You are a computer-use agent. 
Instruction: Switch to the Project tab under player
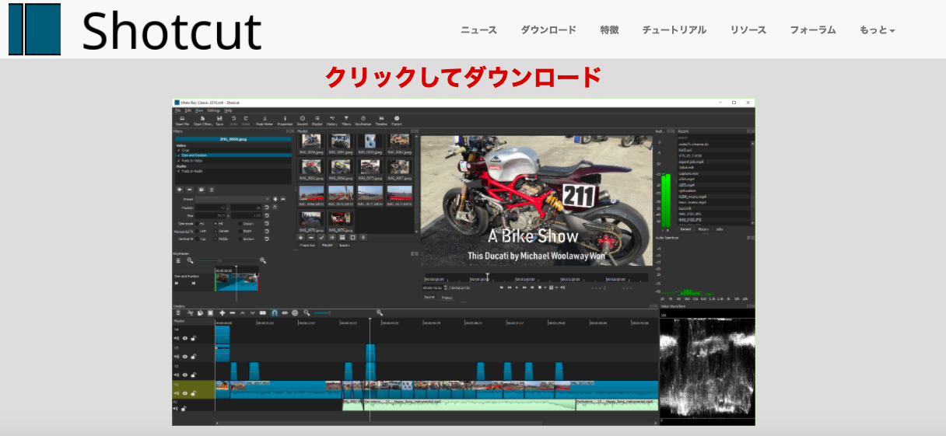click(x=447, y=298)
